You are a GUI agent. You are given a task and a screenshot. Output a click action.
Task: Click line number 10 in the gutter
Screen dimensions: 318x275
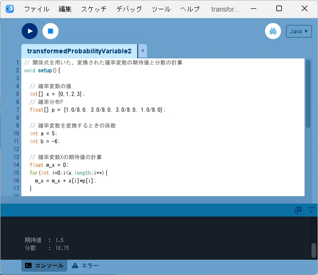(x=16, y=134)
